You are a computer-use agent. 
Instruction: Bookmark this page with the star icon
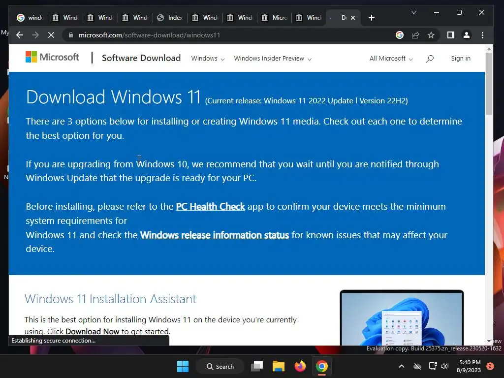click(x=431, y=35)
